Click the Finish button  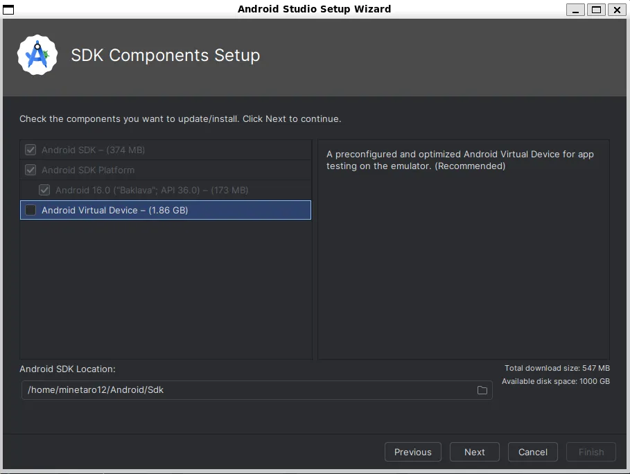click(591, 452)
